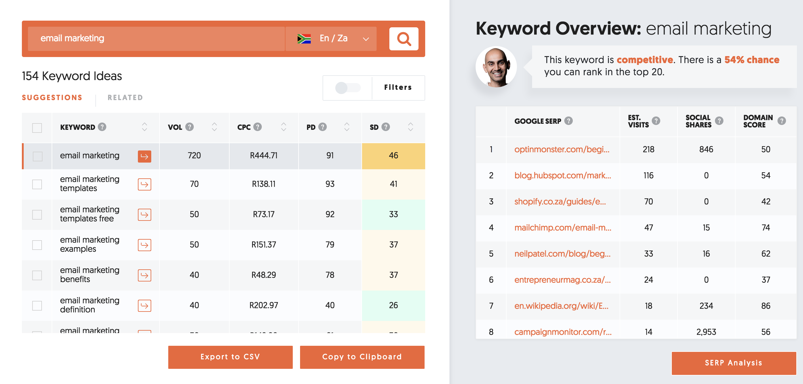Click Copy to Clipboard button

362,357
